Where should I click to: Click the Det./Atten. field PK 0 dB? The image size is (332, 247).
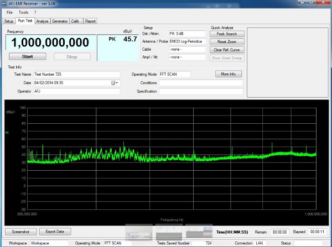[187, 34]
